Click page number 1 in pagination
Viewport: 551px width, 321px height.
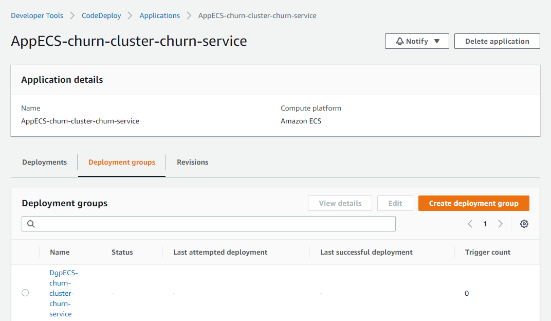point(485,224)
